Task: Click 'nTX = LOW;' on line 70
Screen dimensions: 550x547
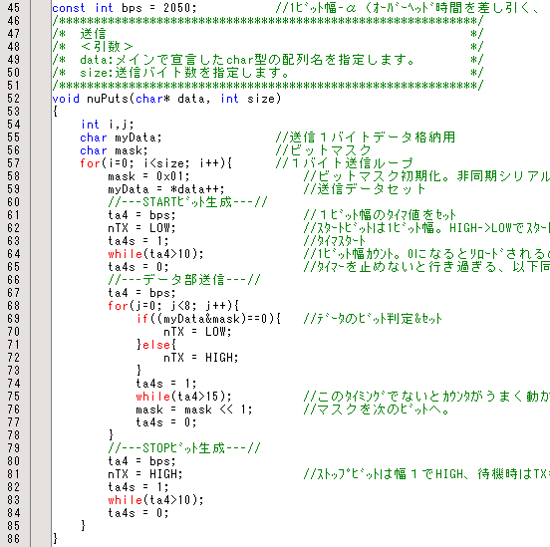Action: 198,332
